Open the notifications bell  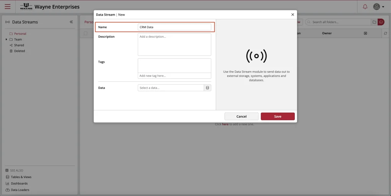coord(365,7)
